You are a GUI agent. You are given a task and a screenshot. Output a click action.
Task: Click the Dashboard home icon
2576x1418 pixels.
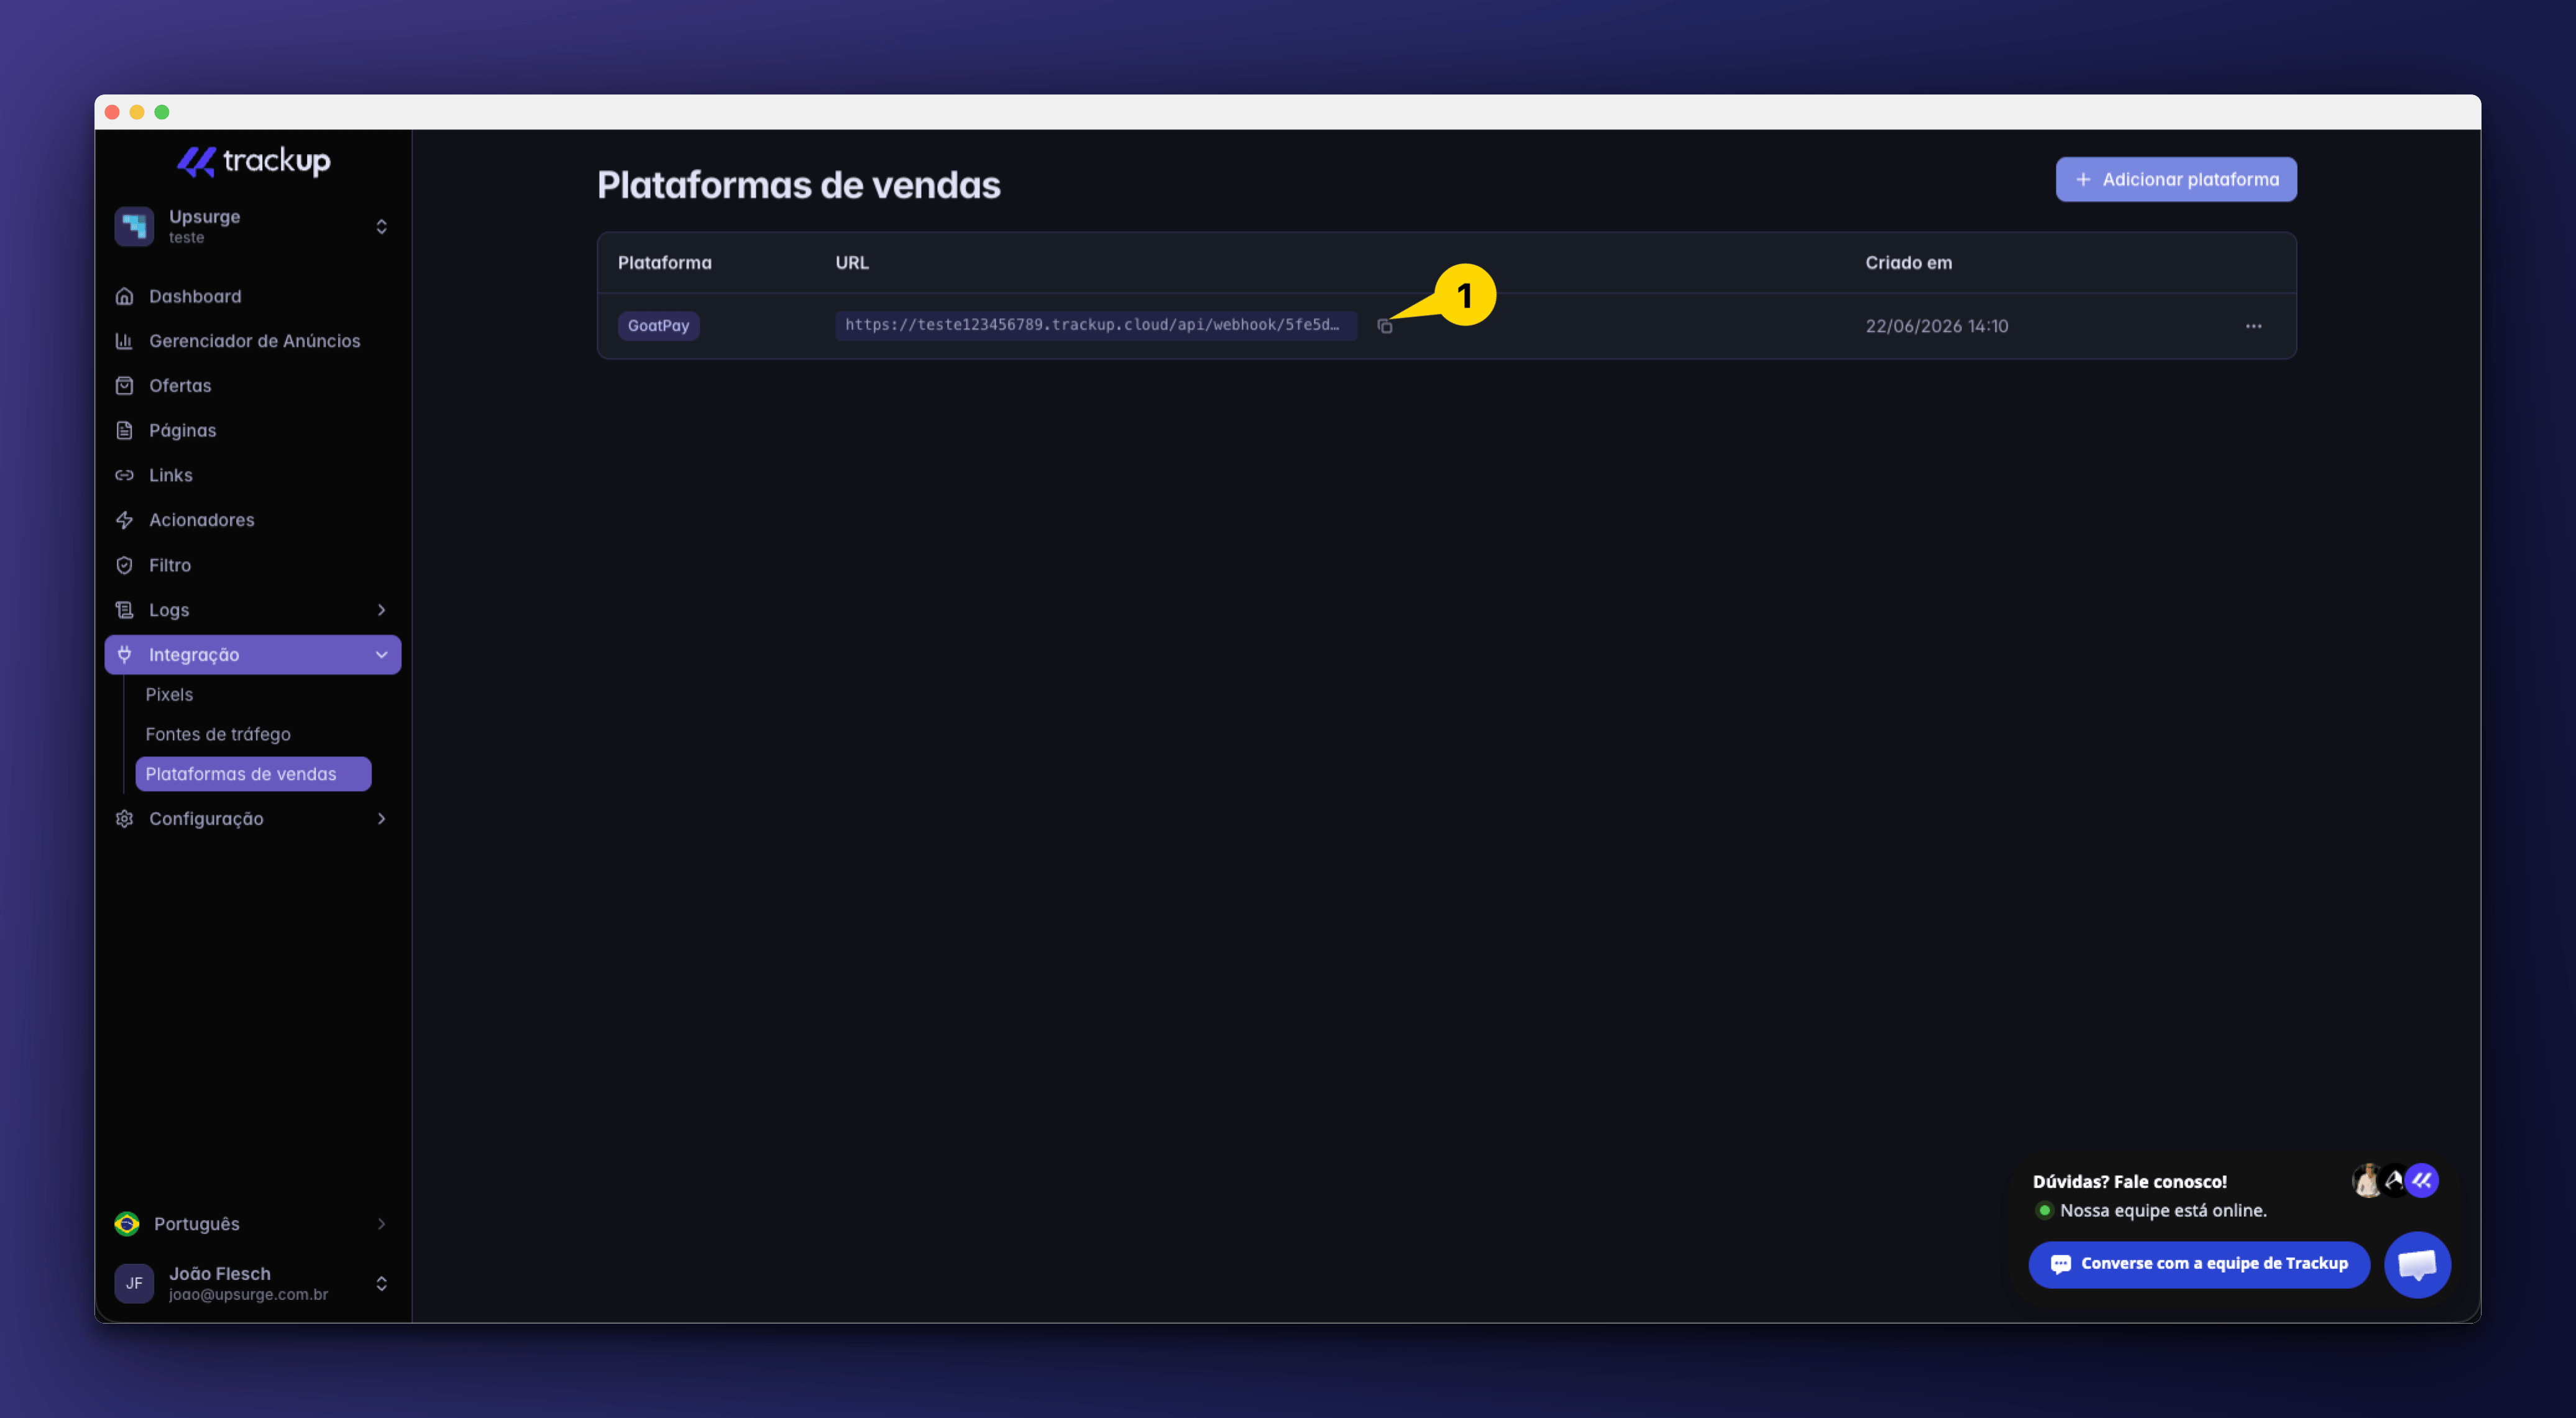click(124, 296)
